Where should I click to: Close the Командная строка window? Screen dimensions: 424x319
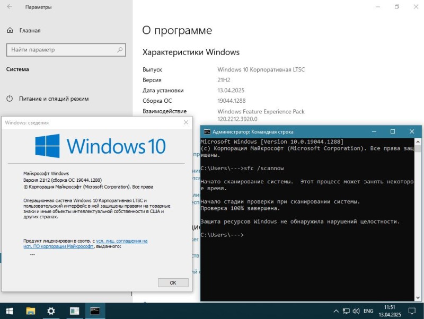tap(412, 131)
